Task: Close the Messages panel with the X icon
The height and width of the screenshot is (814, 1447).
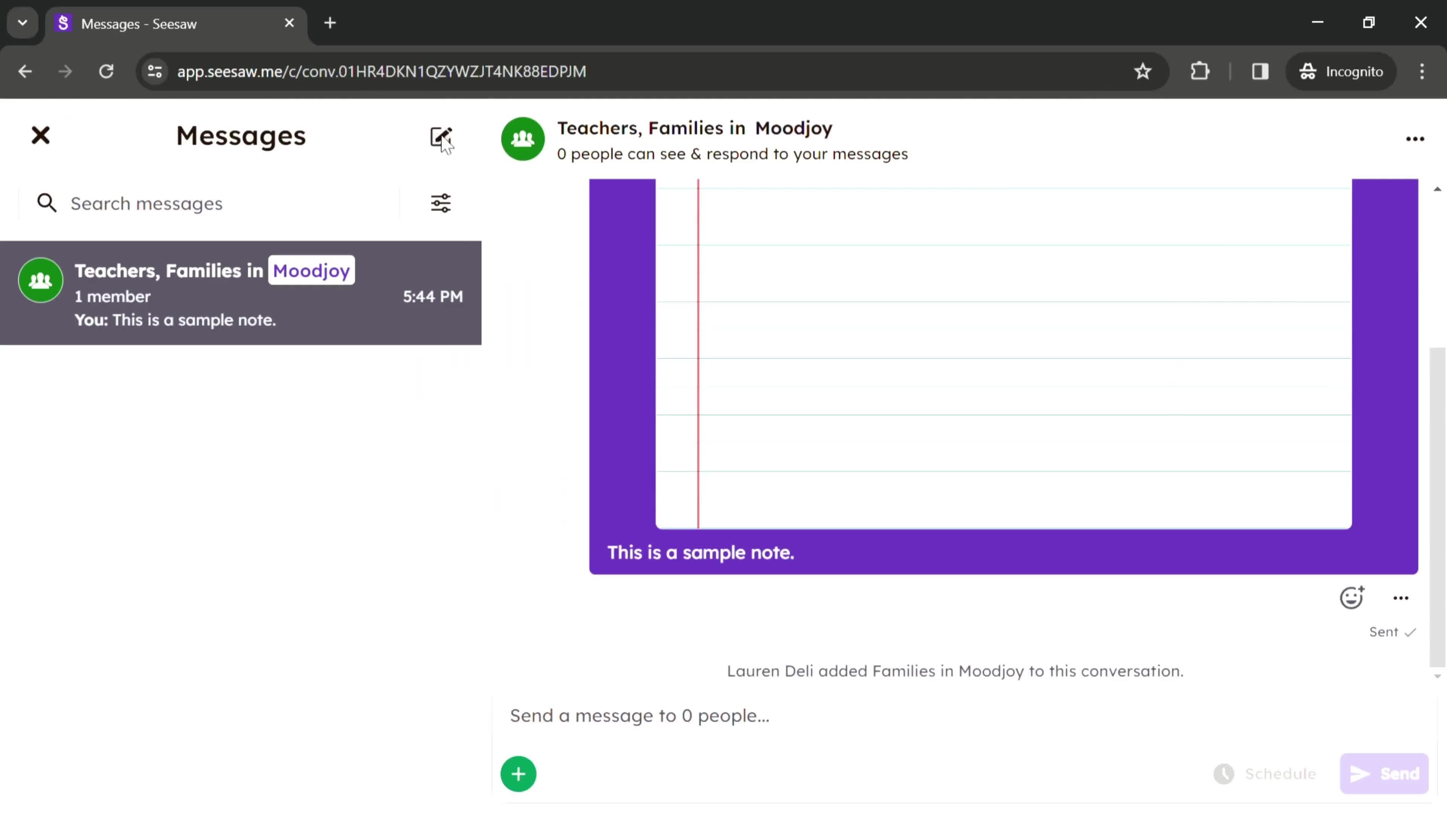Action: [40, 135]
